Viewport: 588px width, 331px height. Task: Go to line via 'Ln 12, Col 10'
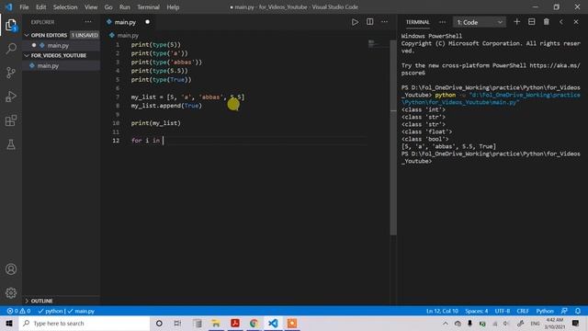[x=442, y=311]
